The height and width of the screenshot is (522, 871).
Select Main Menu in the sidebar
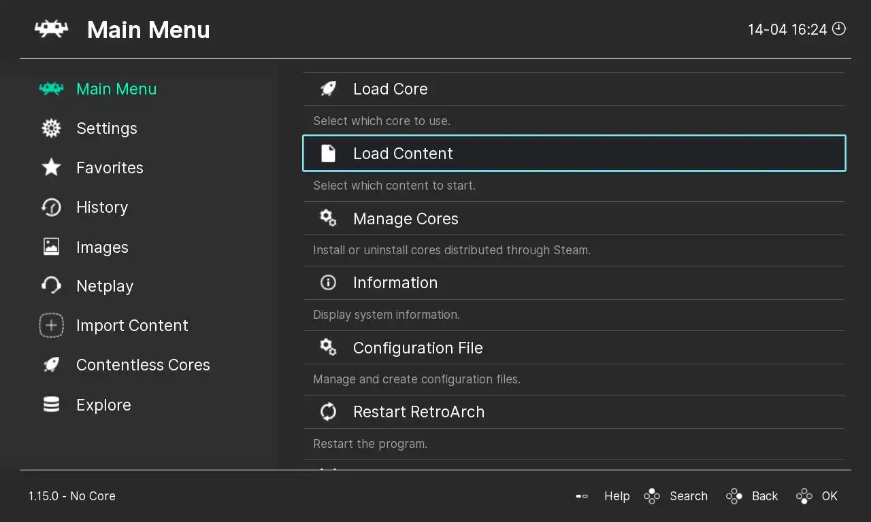(116, 89)
